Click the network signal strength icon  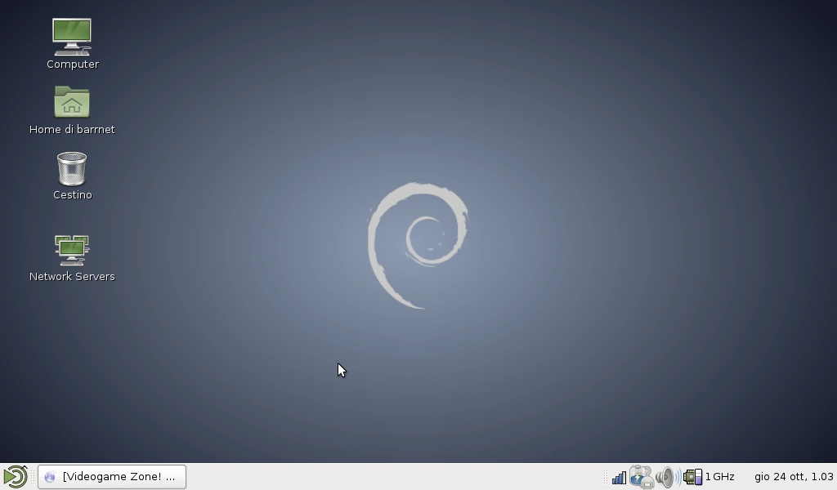pyautogui.click(x=619, y=477)
